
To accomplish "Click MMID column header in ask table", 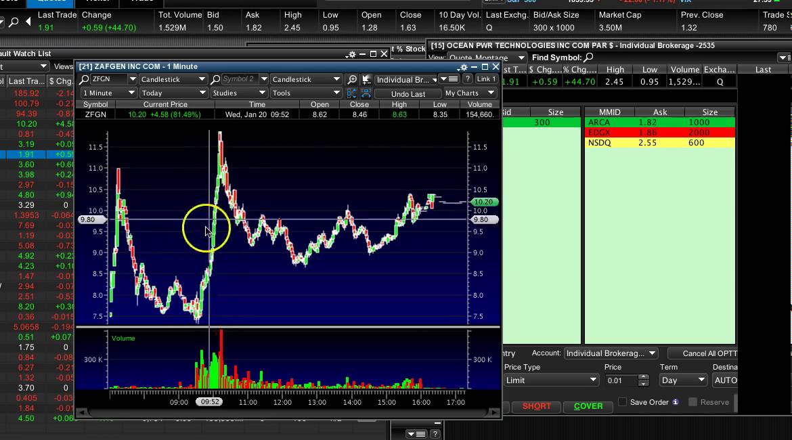I will [x=610, y=112].
